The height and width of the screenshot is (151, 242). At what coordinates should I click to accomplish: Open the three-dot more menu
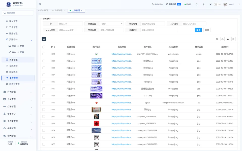(239, 5)
